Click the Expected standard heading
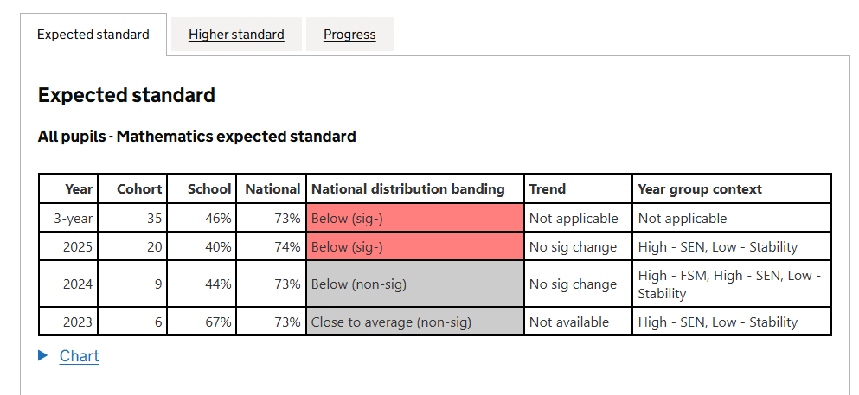The height and width of the screenshot is (395, 859). 126,95
